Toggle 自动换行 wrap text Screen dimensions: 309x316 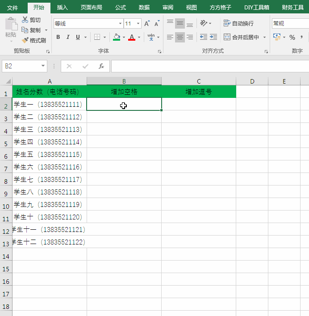tap(238, 23)
